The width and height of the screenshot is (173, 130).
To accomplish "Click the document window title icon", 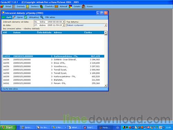I will [x=3, y=13].
